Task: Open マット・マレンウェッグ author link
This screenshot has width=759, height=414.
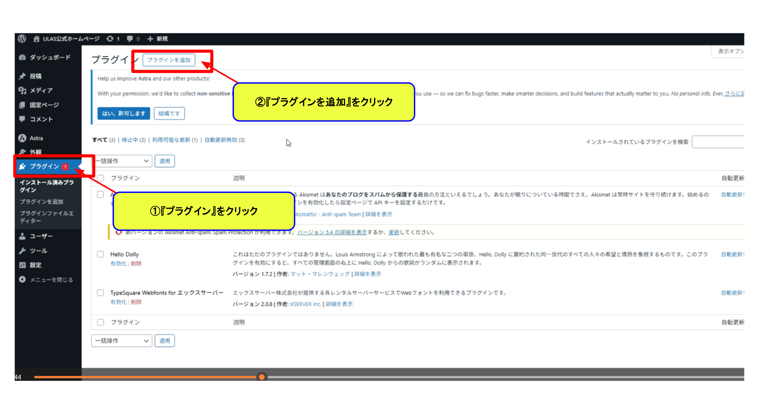Action: point(320,274)
